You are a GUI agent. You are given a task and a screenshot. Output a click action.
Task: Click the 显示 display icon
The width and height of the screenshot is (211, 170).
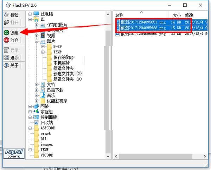tap(6, 50)
